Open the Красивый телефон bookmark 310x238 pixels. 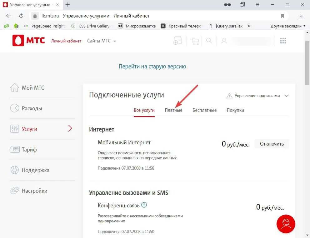click(182, 26)
